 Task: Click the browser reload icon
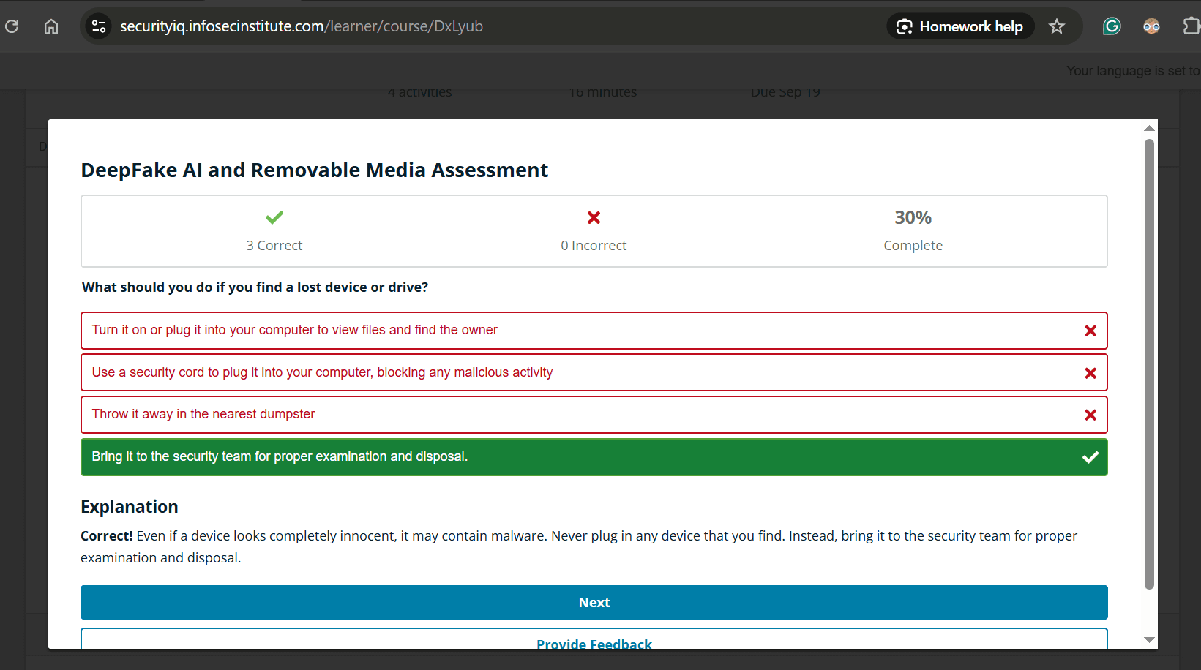tap(12, 26)
